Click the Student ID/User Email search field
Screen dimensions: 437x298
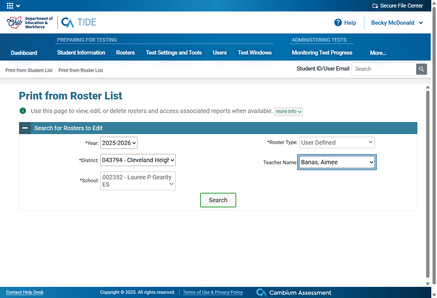point(384,69)
